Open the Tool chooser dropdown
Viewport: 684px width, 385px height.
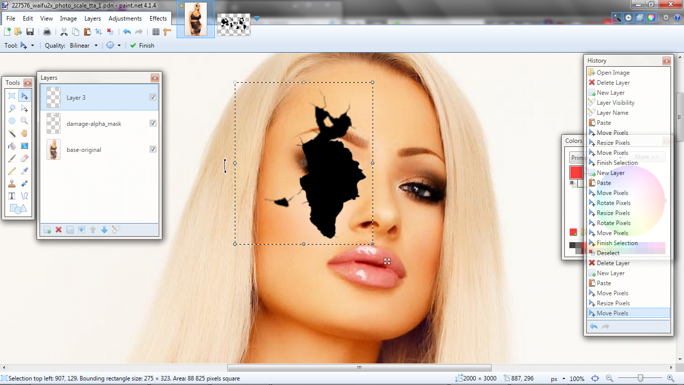click(x=27, y=45)
